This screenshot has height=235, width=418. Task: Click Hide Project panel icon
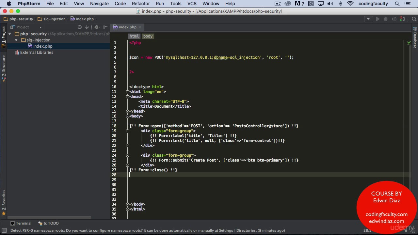click(105, 27)
